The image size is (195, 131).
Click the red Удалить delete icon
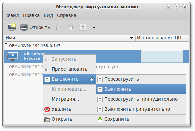pos(47,109)
